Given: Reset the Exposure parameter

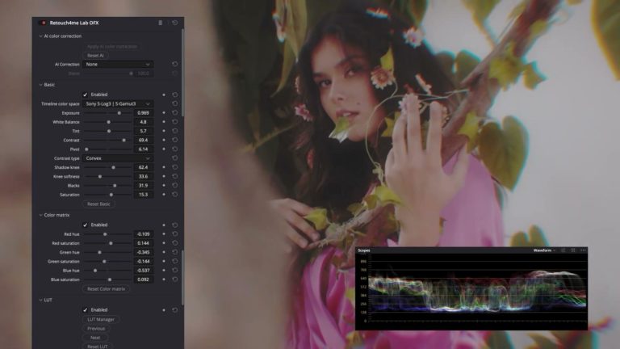Looking at the screenshot, I should tap(174, 113).
